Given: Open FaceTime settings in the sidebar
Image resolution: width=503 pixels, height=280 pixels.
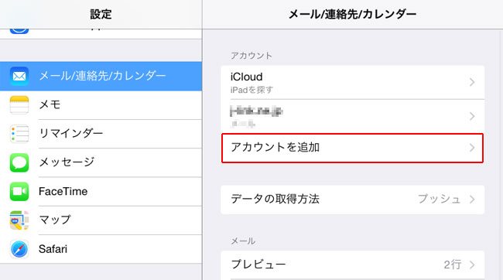Looking at the screenshot, I should [x=101, y=192].
